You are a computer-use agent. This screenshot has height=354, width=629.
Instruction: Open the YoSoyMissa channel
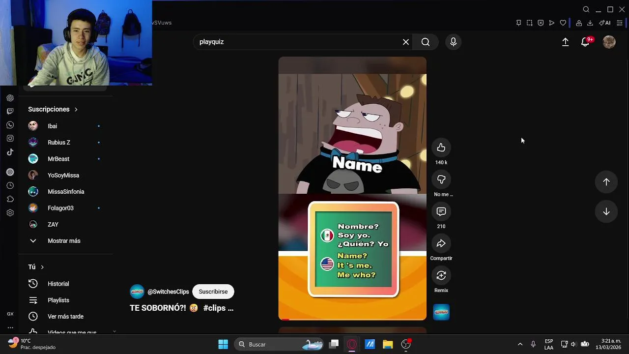coord(65,176)
